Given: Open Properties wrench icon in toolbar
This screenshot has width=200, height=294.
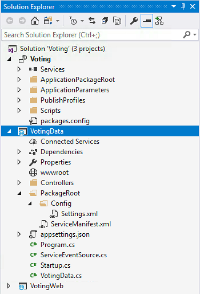Looking at the screenshot, I should pos(134,21).
